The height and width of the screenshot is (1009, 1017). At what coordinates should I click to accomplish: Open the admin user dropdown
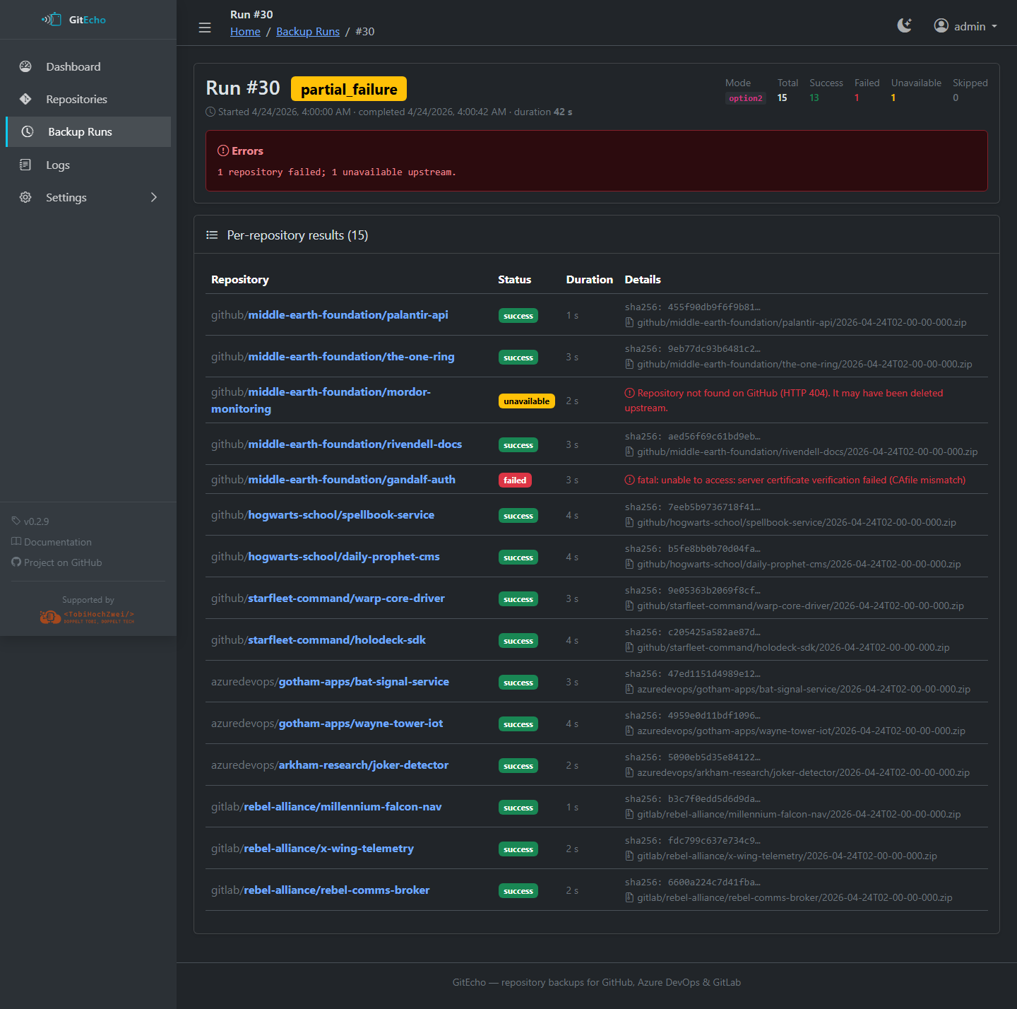click(x=965, y=26)
